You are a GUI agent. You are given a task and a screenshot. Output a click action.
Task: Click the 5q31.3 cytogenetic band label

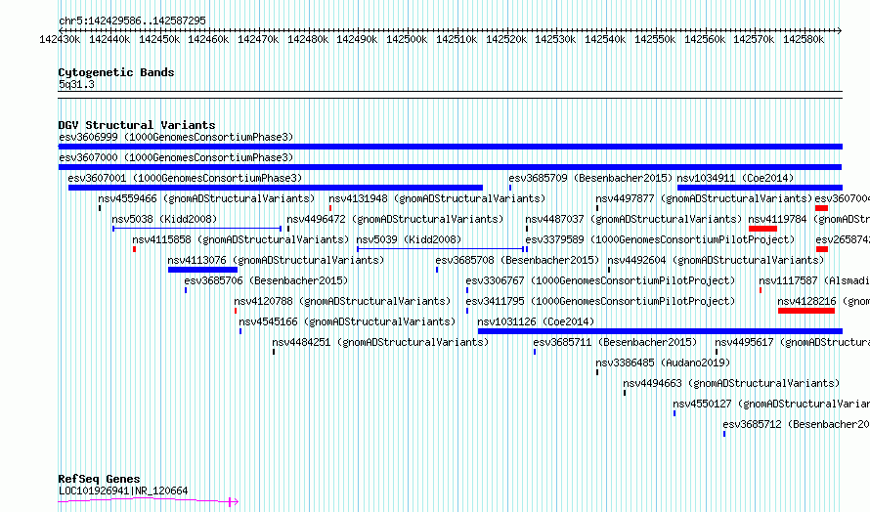coord(76,84)
